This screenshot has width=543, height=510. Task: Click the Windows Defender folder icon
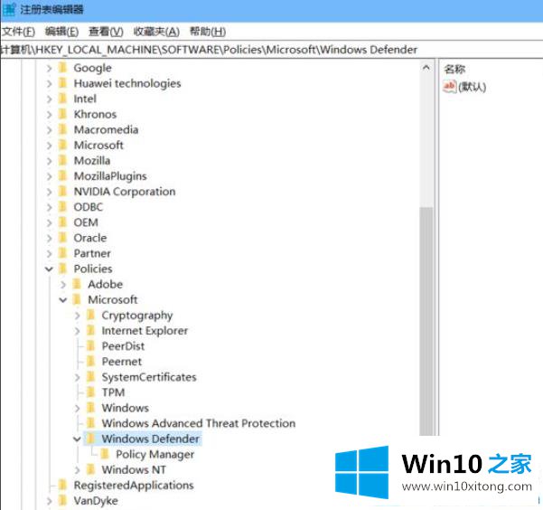[x=90, y=439]
